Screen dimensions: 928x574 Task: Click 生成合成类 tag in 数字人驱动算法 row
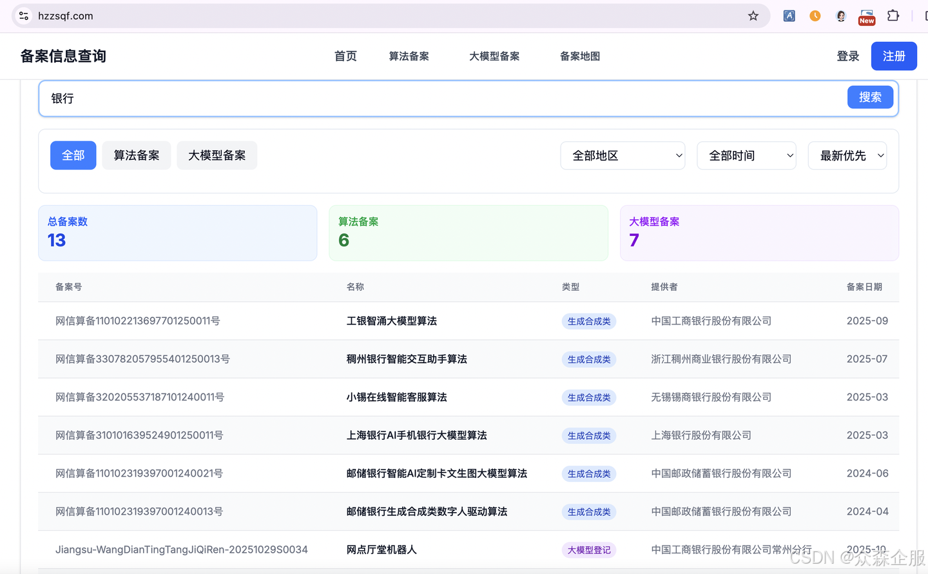pos(589,511)
